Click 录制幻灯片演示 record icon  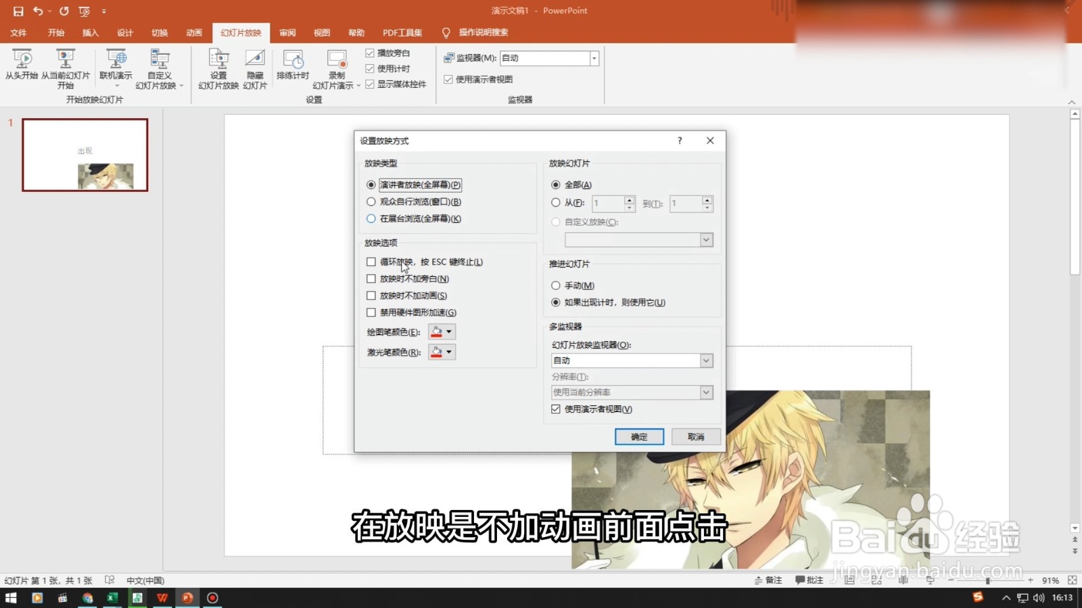coord(337,59)
